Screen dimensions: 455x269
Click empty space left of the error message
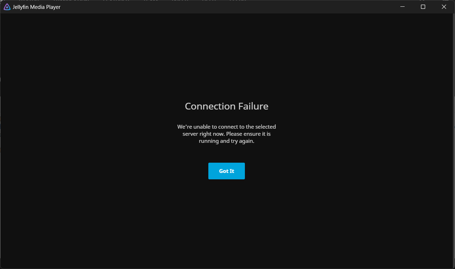(x=89, y=134)
